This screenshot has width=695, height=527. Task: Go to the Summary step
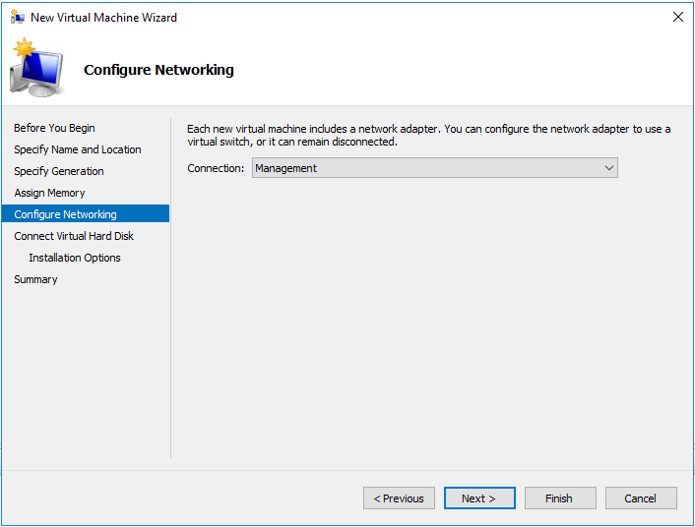tap(35, 279)
